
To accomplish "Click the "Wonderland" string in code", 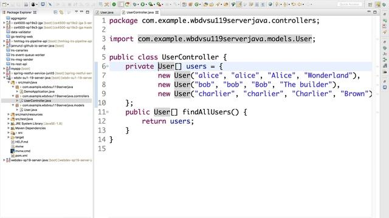I will [328, 75].
